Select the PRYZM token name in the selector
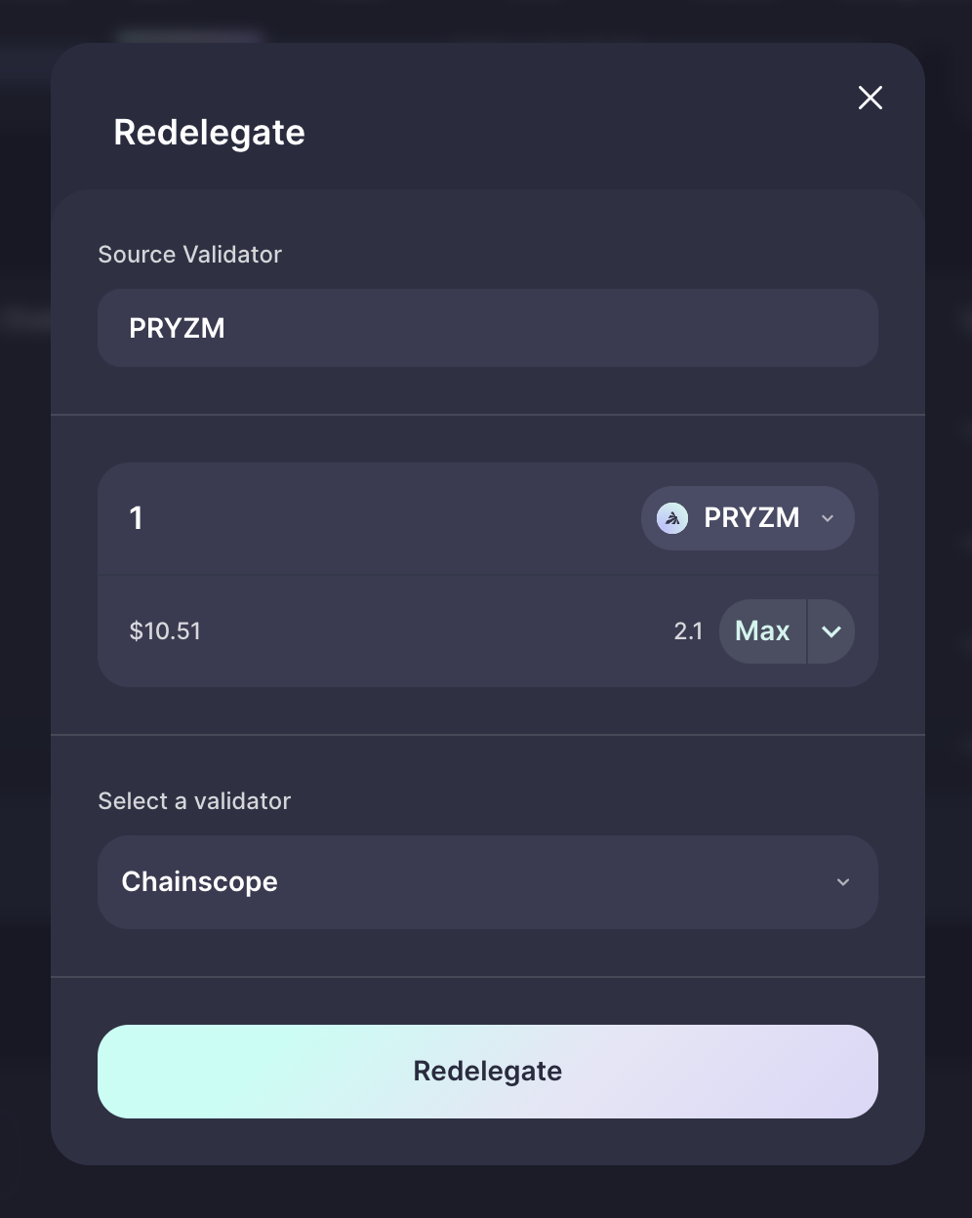 point(751,517)
